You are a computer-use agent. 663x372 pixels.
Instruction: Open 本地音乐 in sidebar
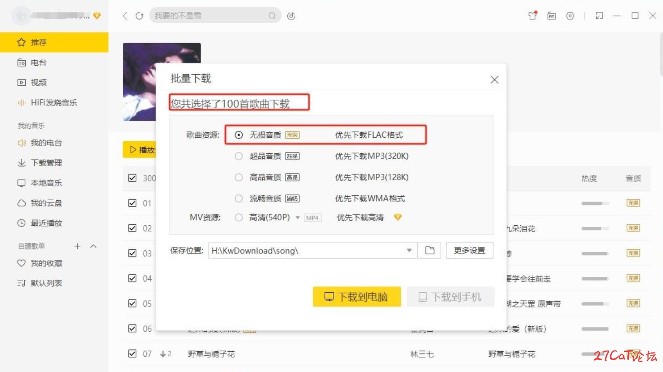[x=54, y=183]
